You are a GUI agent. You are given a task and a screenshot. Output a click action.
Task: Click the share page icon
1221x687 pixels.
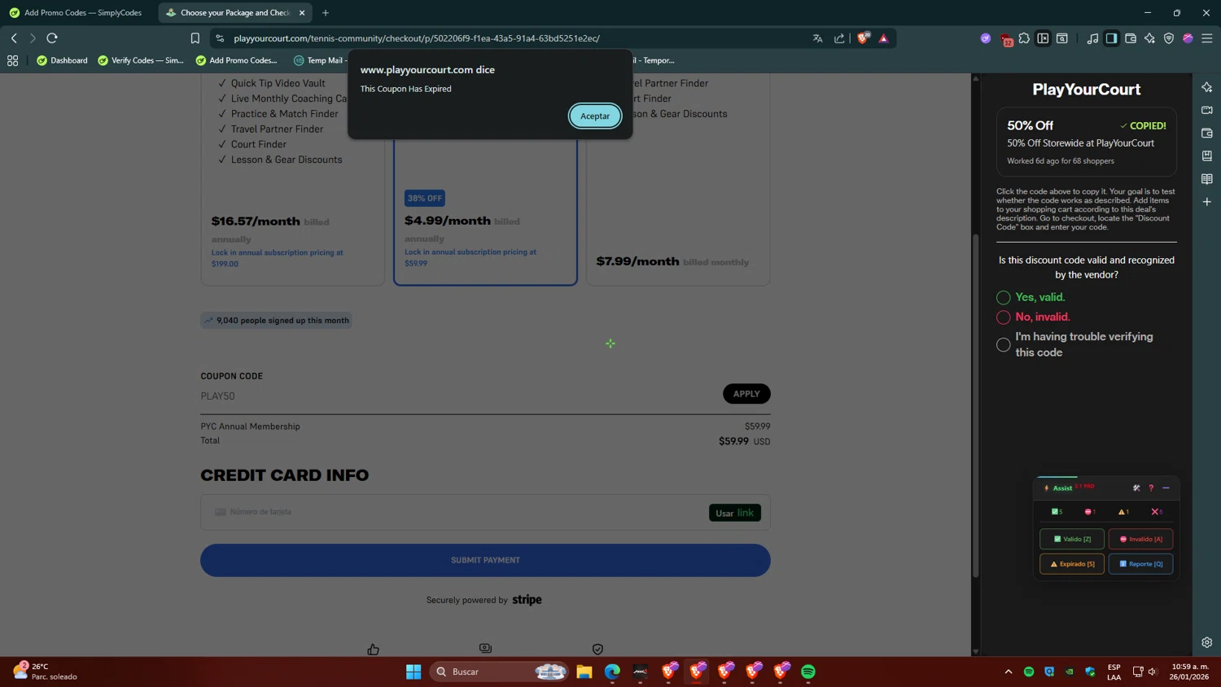click(x=839, y=38)
